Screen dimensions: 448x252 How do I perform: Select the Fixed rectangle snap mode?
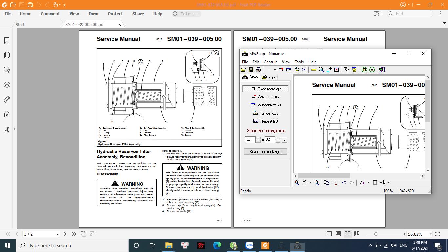point(266,89)
